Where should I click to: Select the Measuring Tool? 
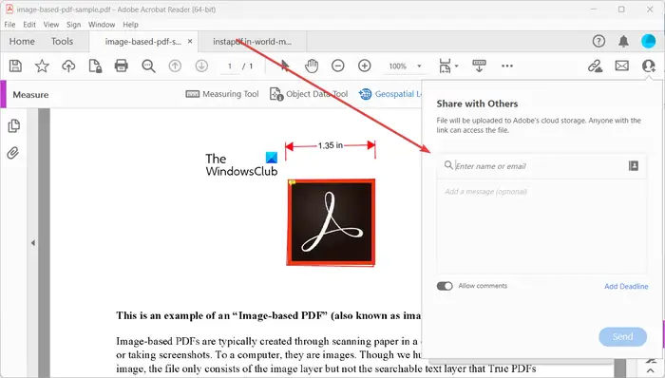click(222, 94)
